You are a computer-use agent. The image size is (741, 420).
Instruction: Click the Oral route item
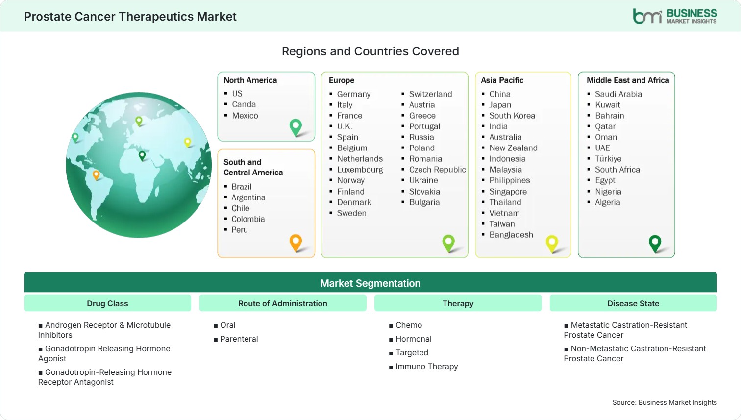224,325
